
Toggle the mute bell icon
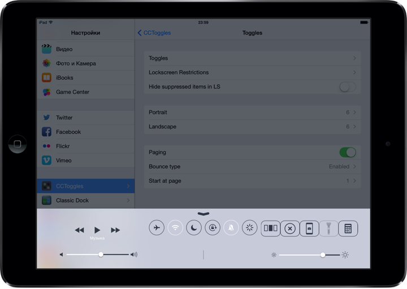coord(231,228)
